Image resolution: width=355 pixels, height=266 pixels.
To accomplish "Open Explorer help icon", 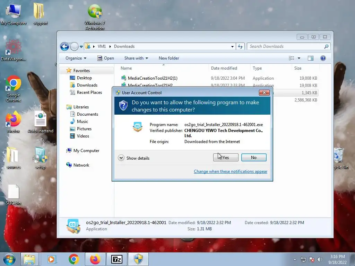I will (323, 58).
